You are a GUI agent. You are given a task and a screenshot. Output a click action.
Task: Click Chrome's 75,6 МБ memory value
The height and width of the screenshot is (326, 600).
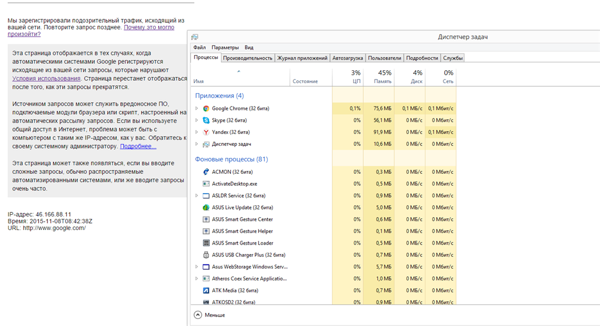383,108
